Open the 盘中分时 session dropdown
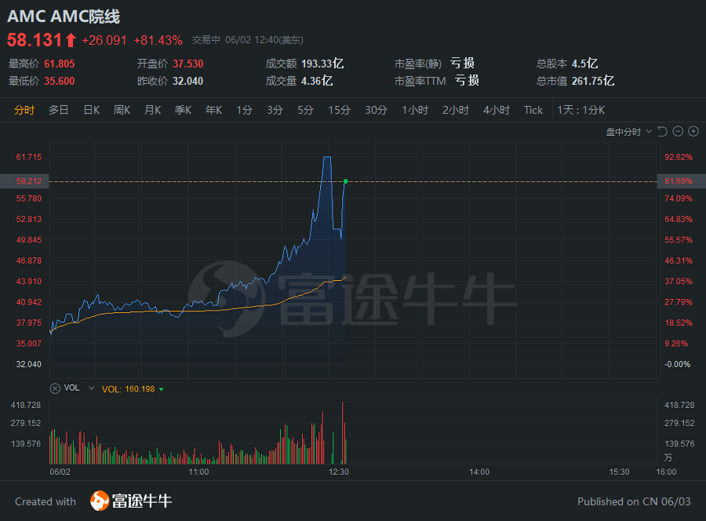The width and height of the screenshot is (706, 521). pyautogui.click(x=628, y=132)
